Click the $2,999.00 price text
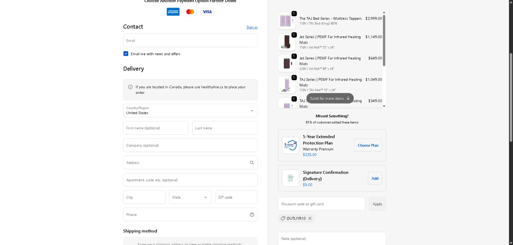 click(373, 18)
